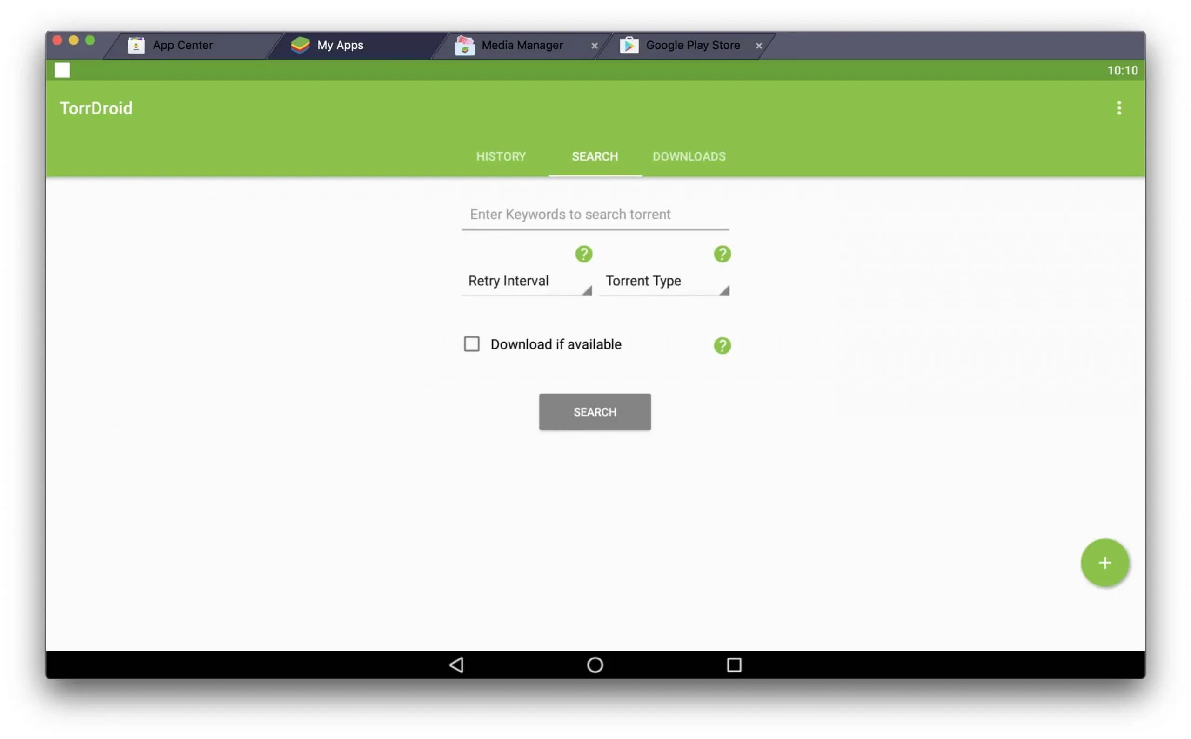Click the SEARCH button to execute
The height and width of the screenshot is (739, 1191).
(595, 411)
